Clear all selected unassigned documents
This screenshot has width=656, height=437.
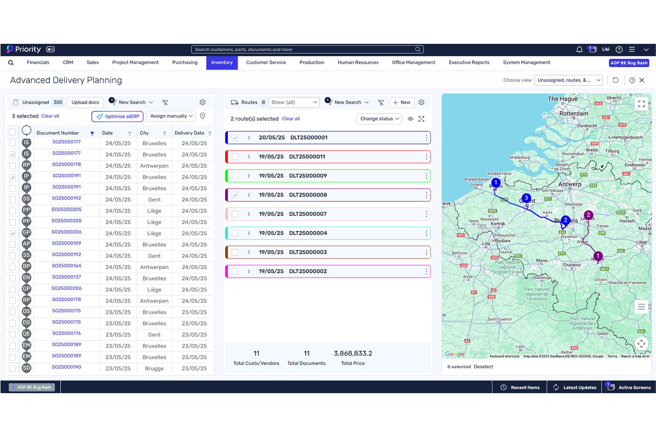(x=50, y=116)
